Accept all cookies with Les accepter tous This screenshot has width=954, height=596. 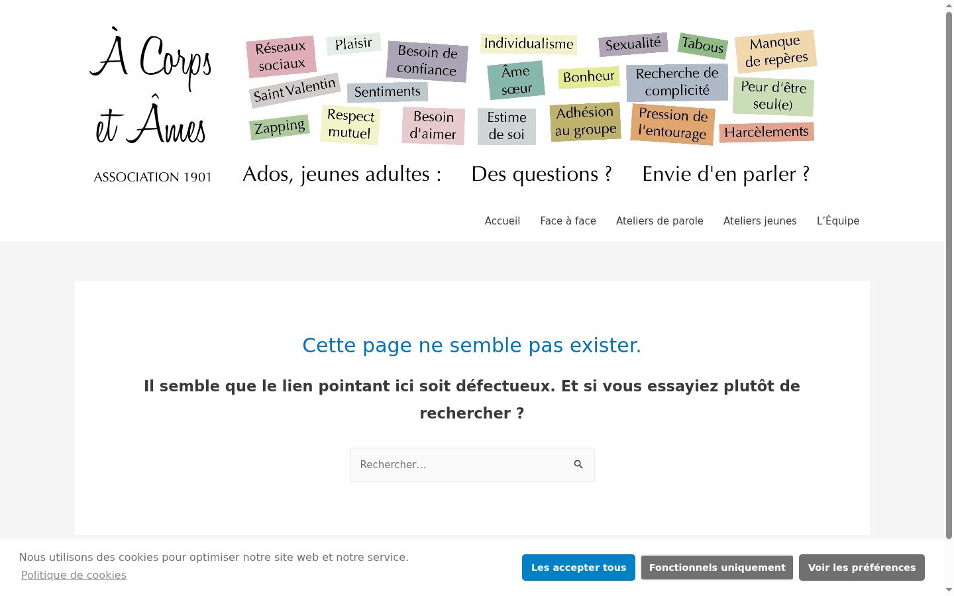coord(578,568)
